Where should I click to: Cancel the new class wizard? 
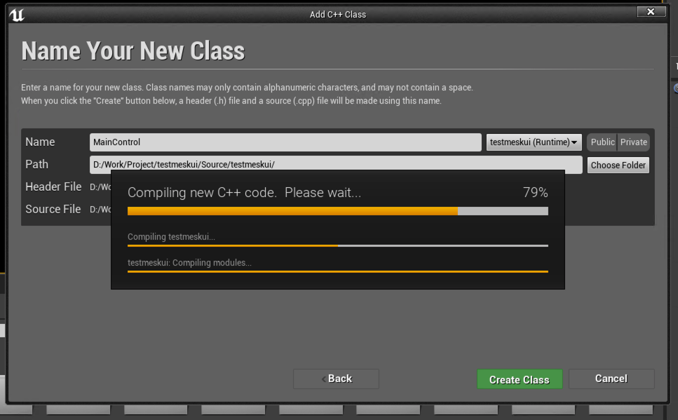click(611, 379)
